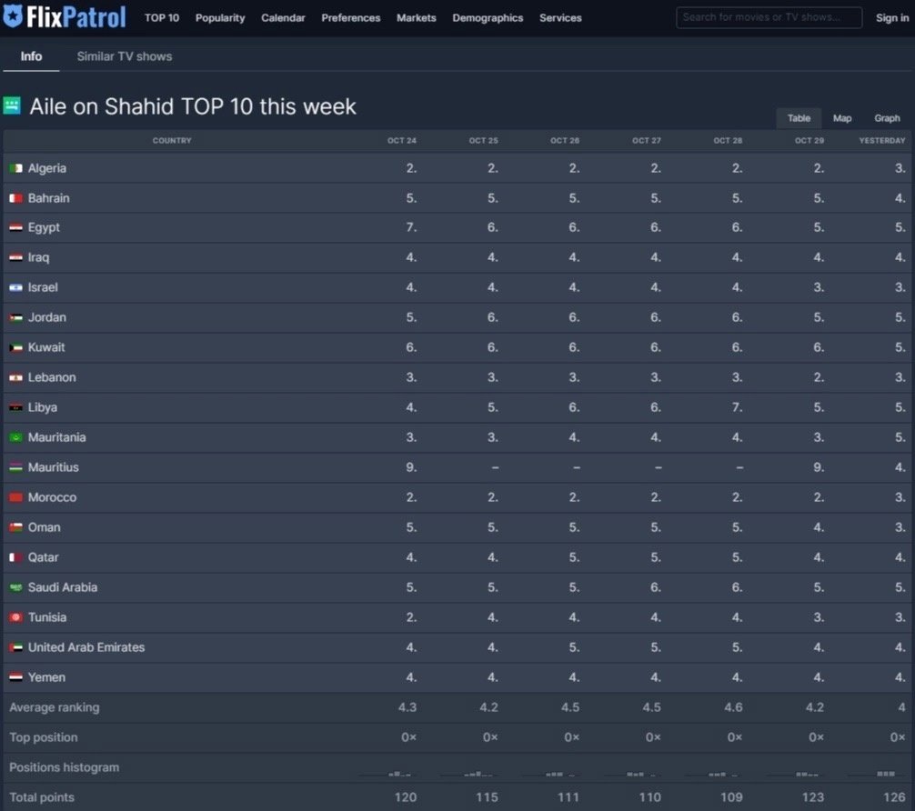The width and height of the screenshot is (915, 811).
Task: Switch to the Graph view
Action: [x=887, y=118]
